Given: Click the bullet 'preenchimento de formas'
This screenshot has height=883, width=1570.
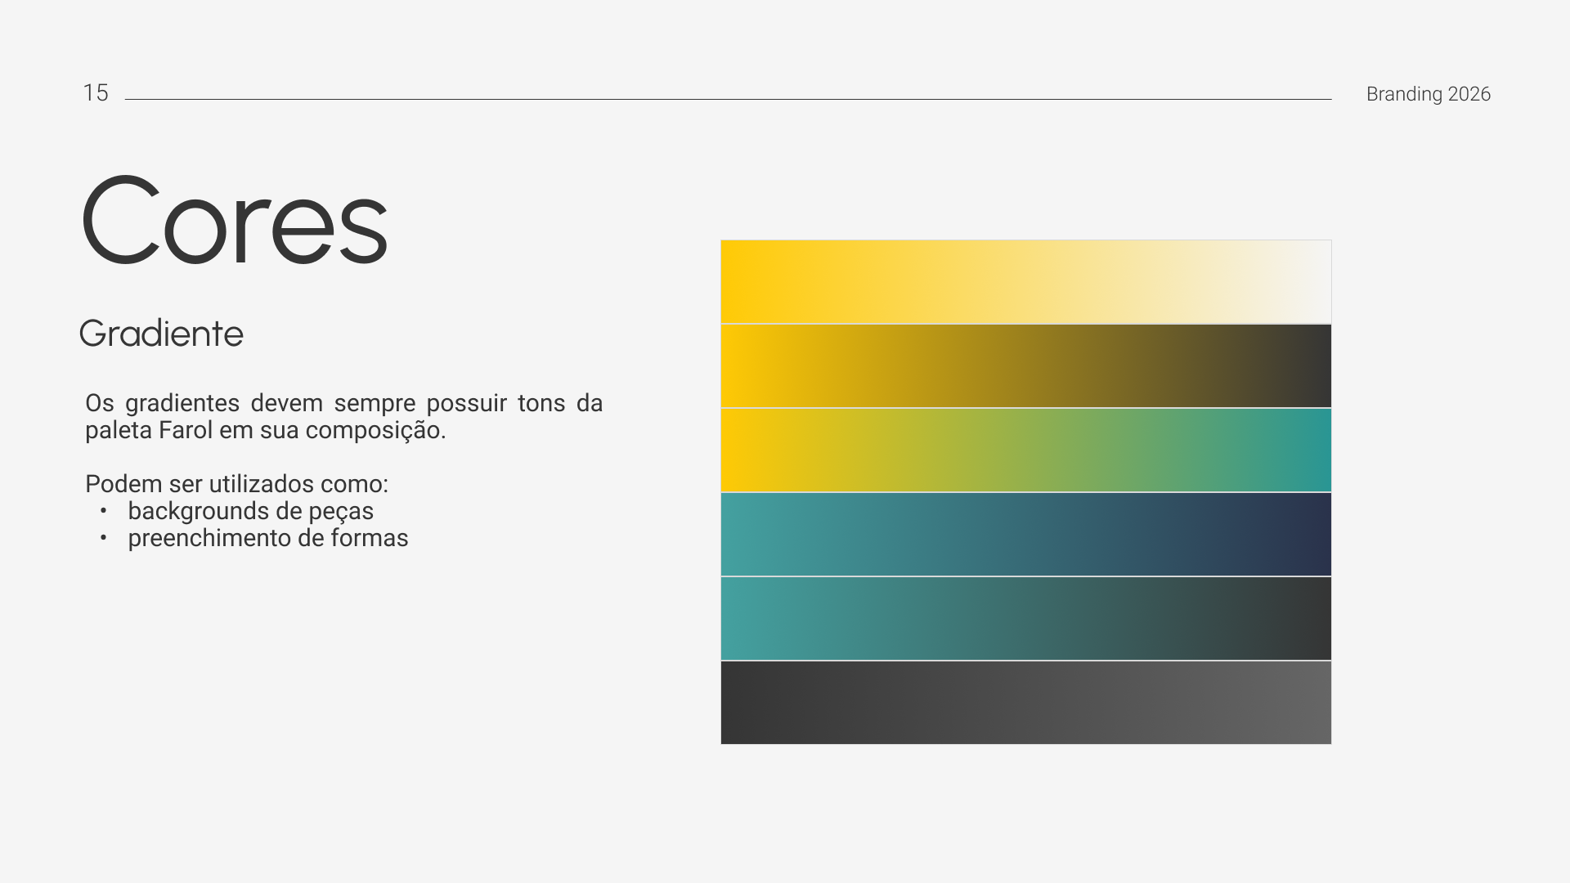Looking at the screenshot, I should coord(268,538).
